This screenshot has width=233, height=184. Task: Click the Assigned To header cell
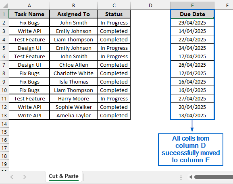[x=73, y=14]
